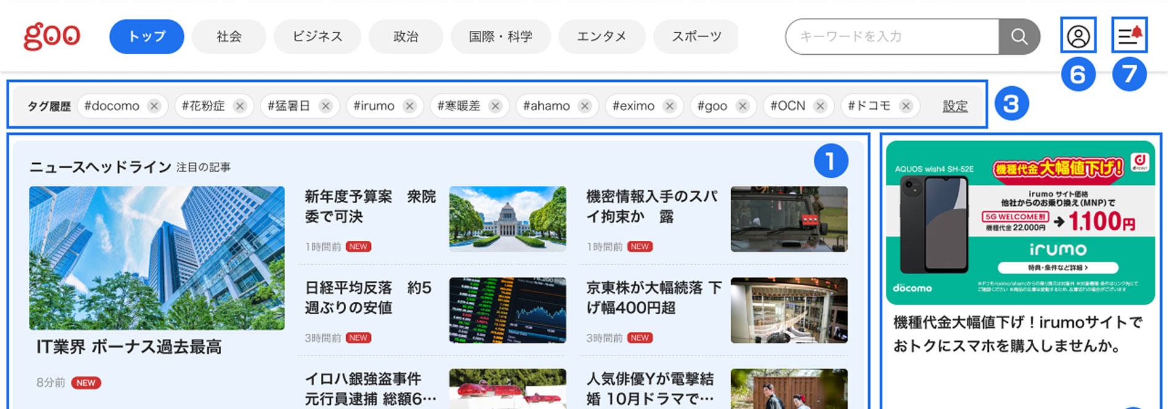The image size is (1168, 409).
Task: Select the #ahamo tag
Action: pos(546,106)
